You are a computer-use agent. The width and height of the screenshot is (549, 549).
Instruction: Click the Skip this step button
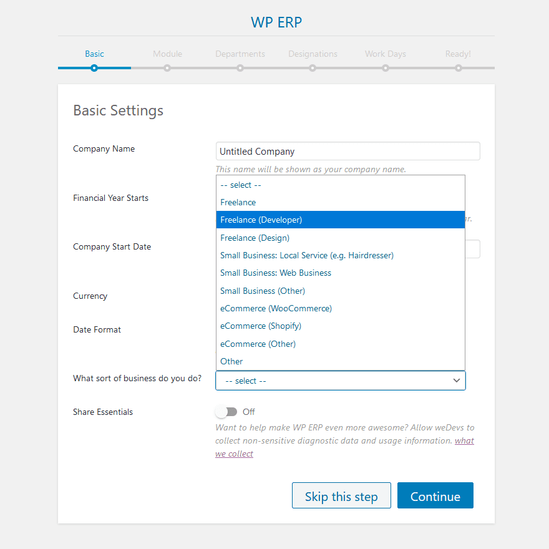341,495
